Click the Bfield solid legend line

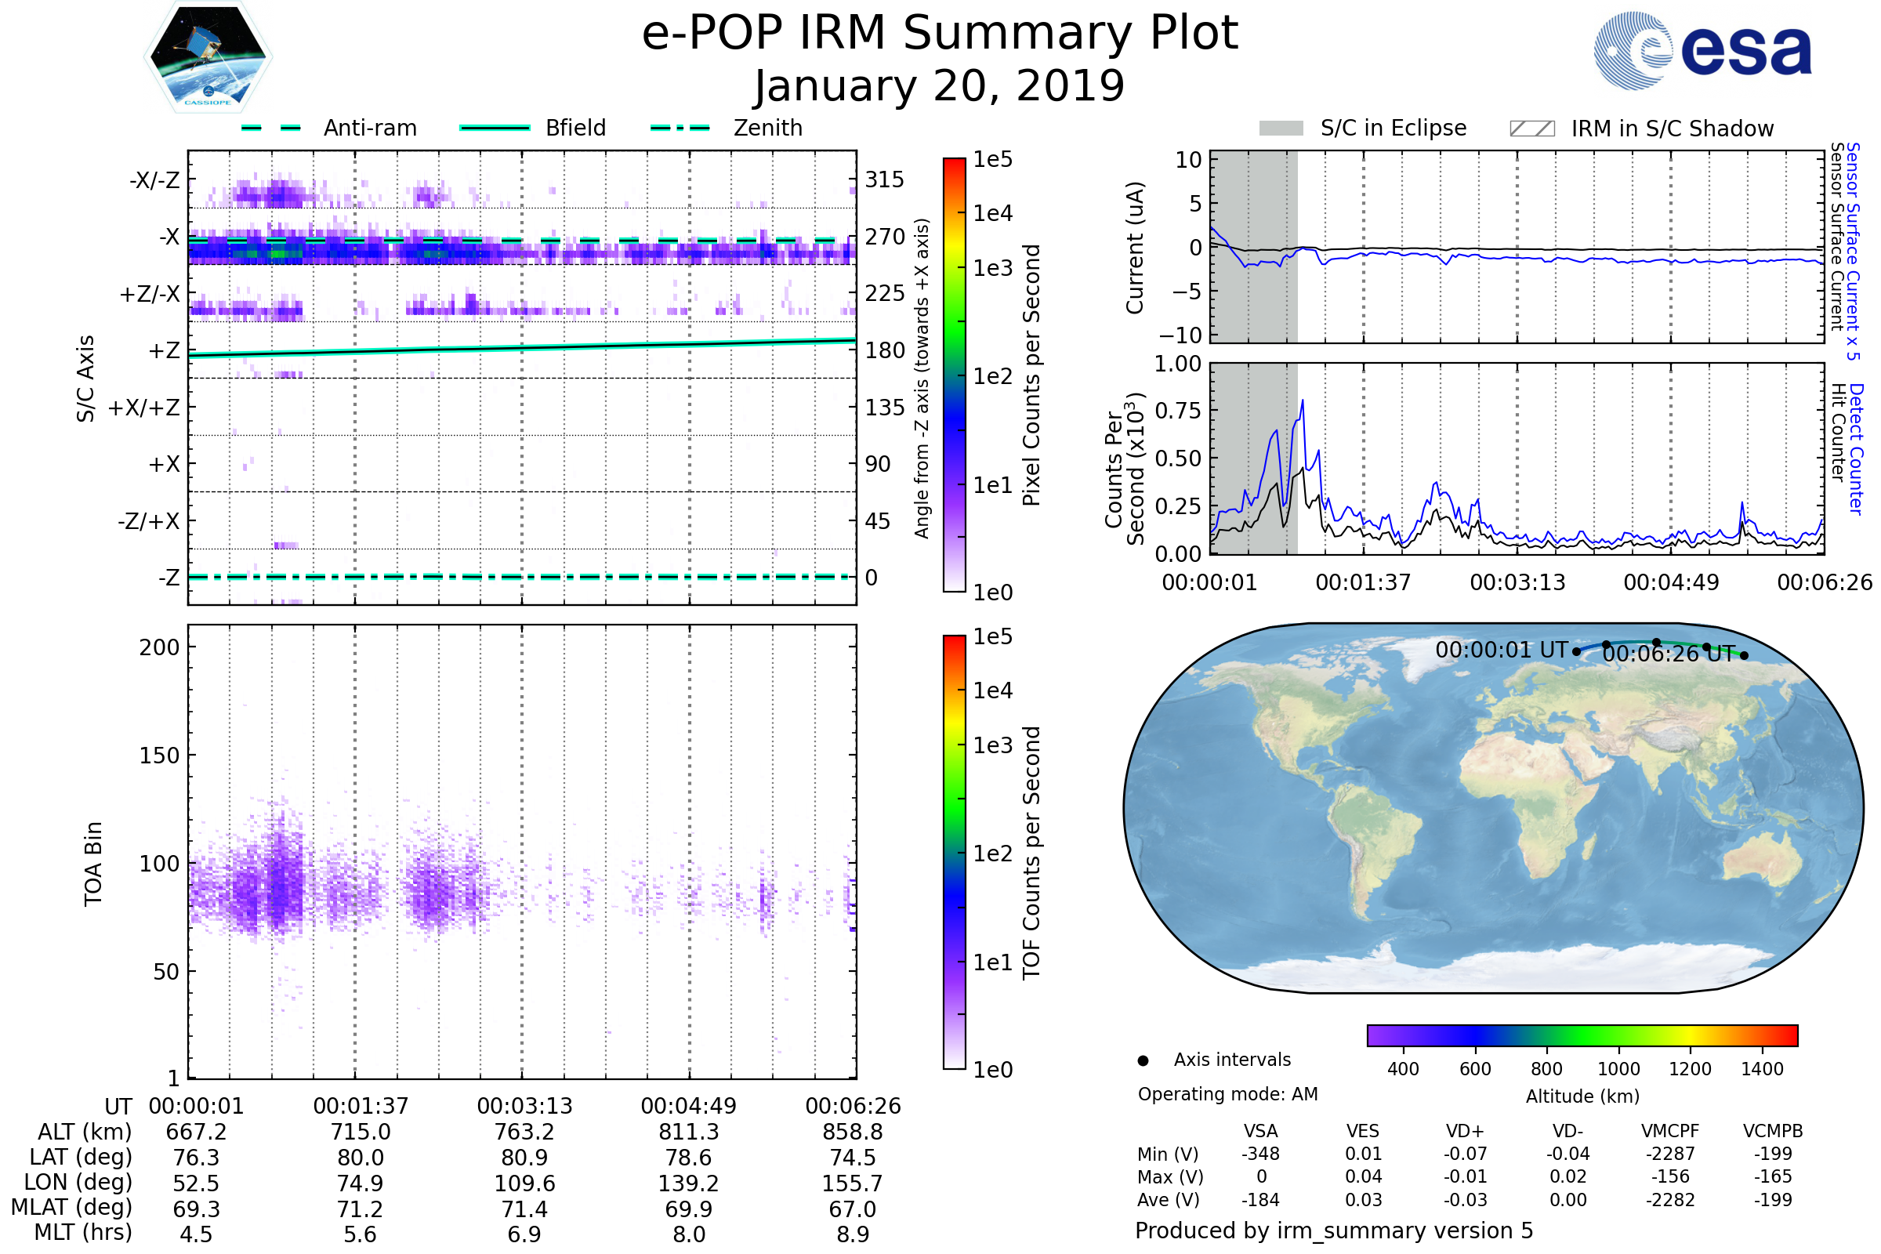tap(495, 128)
